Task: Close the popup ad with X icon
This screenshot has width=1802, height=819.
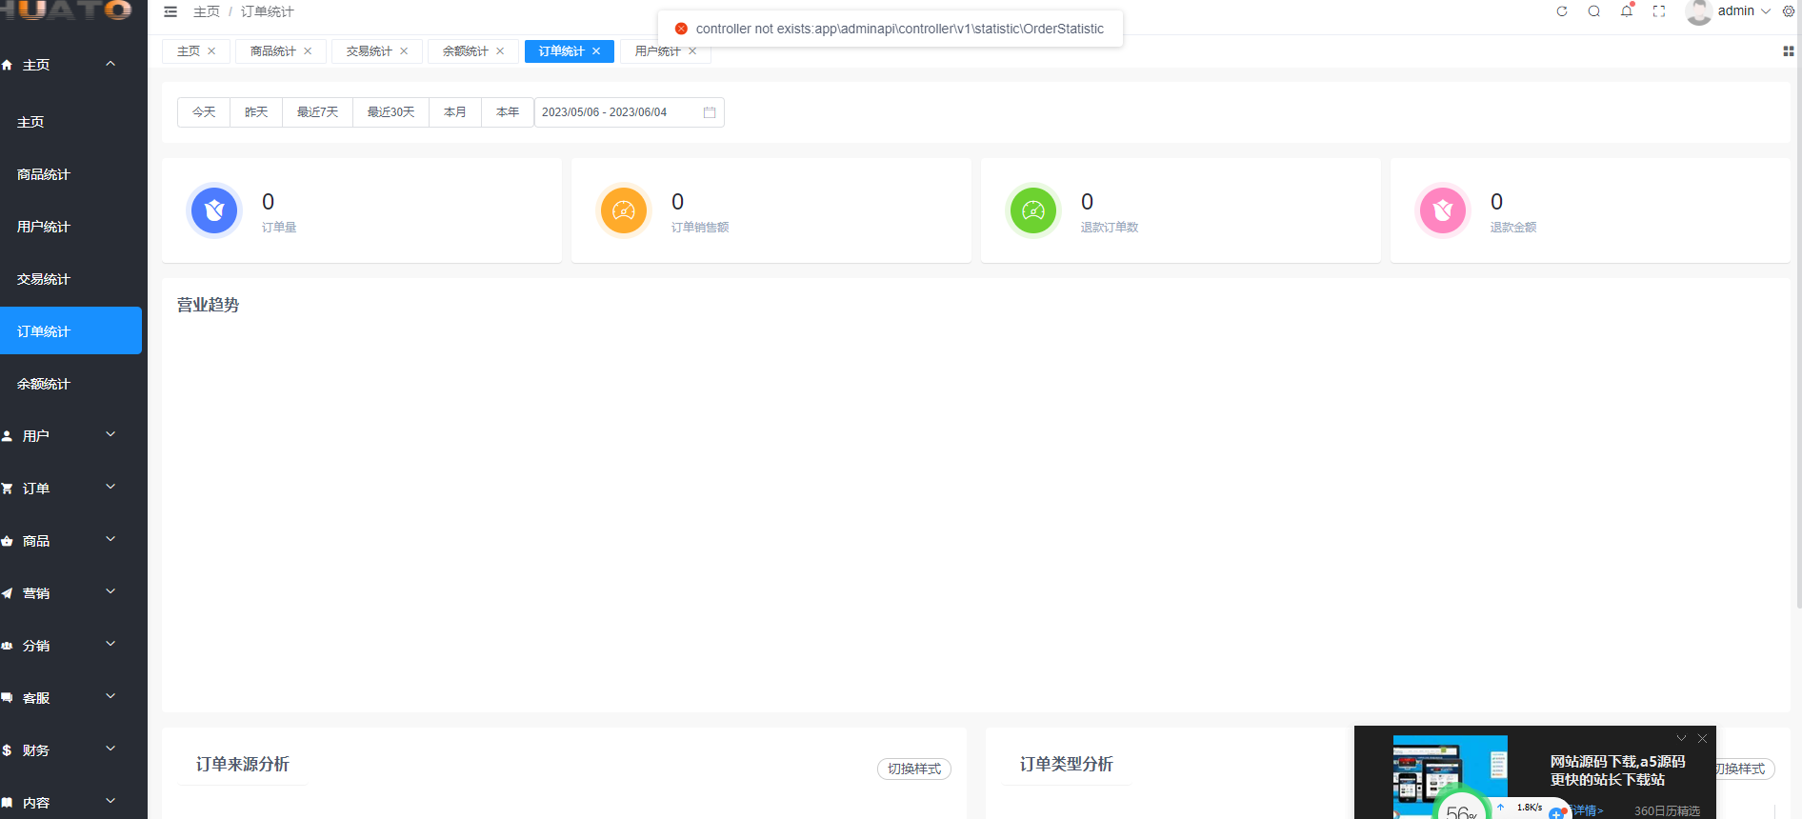Action: click(1702, 738)
